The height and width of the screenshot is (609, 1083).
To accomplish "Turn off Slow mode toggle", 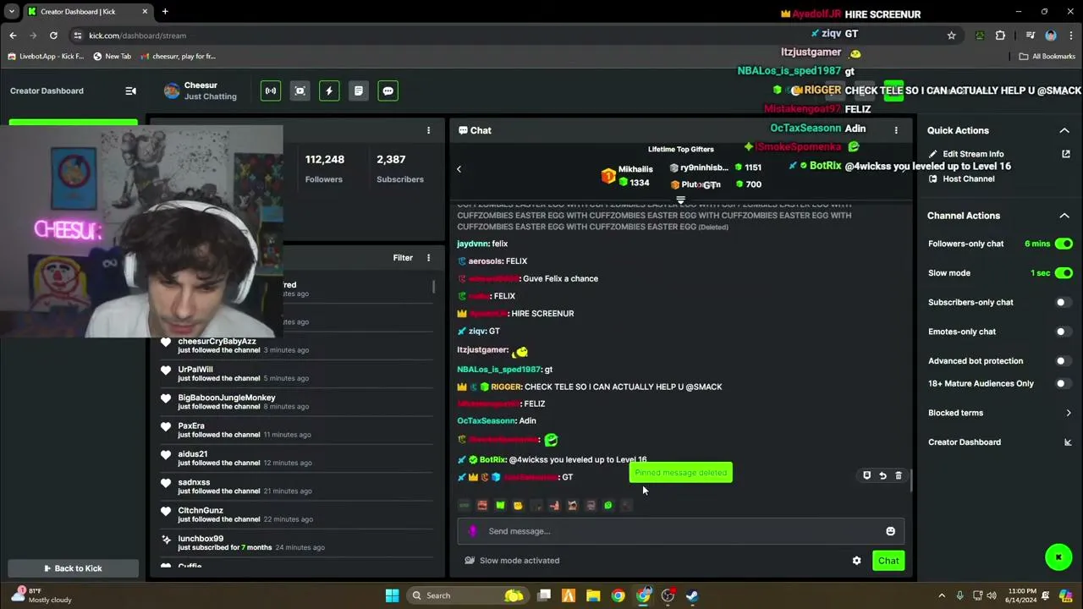I will [x=1064, y=273].
